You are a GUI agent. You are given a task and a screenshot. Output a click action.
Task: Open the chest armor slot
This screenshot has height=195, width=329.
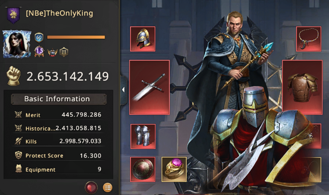pyautogui.click(x=302, y=87)
